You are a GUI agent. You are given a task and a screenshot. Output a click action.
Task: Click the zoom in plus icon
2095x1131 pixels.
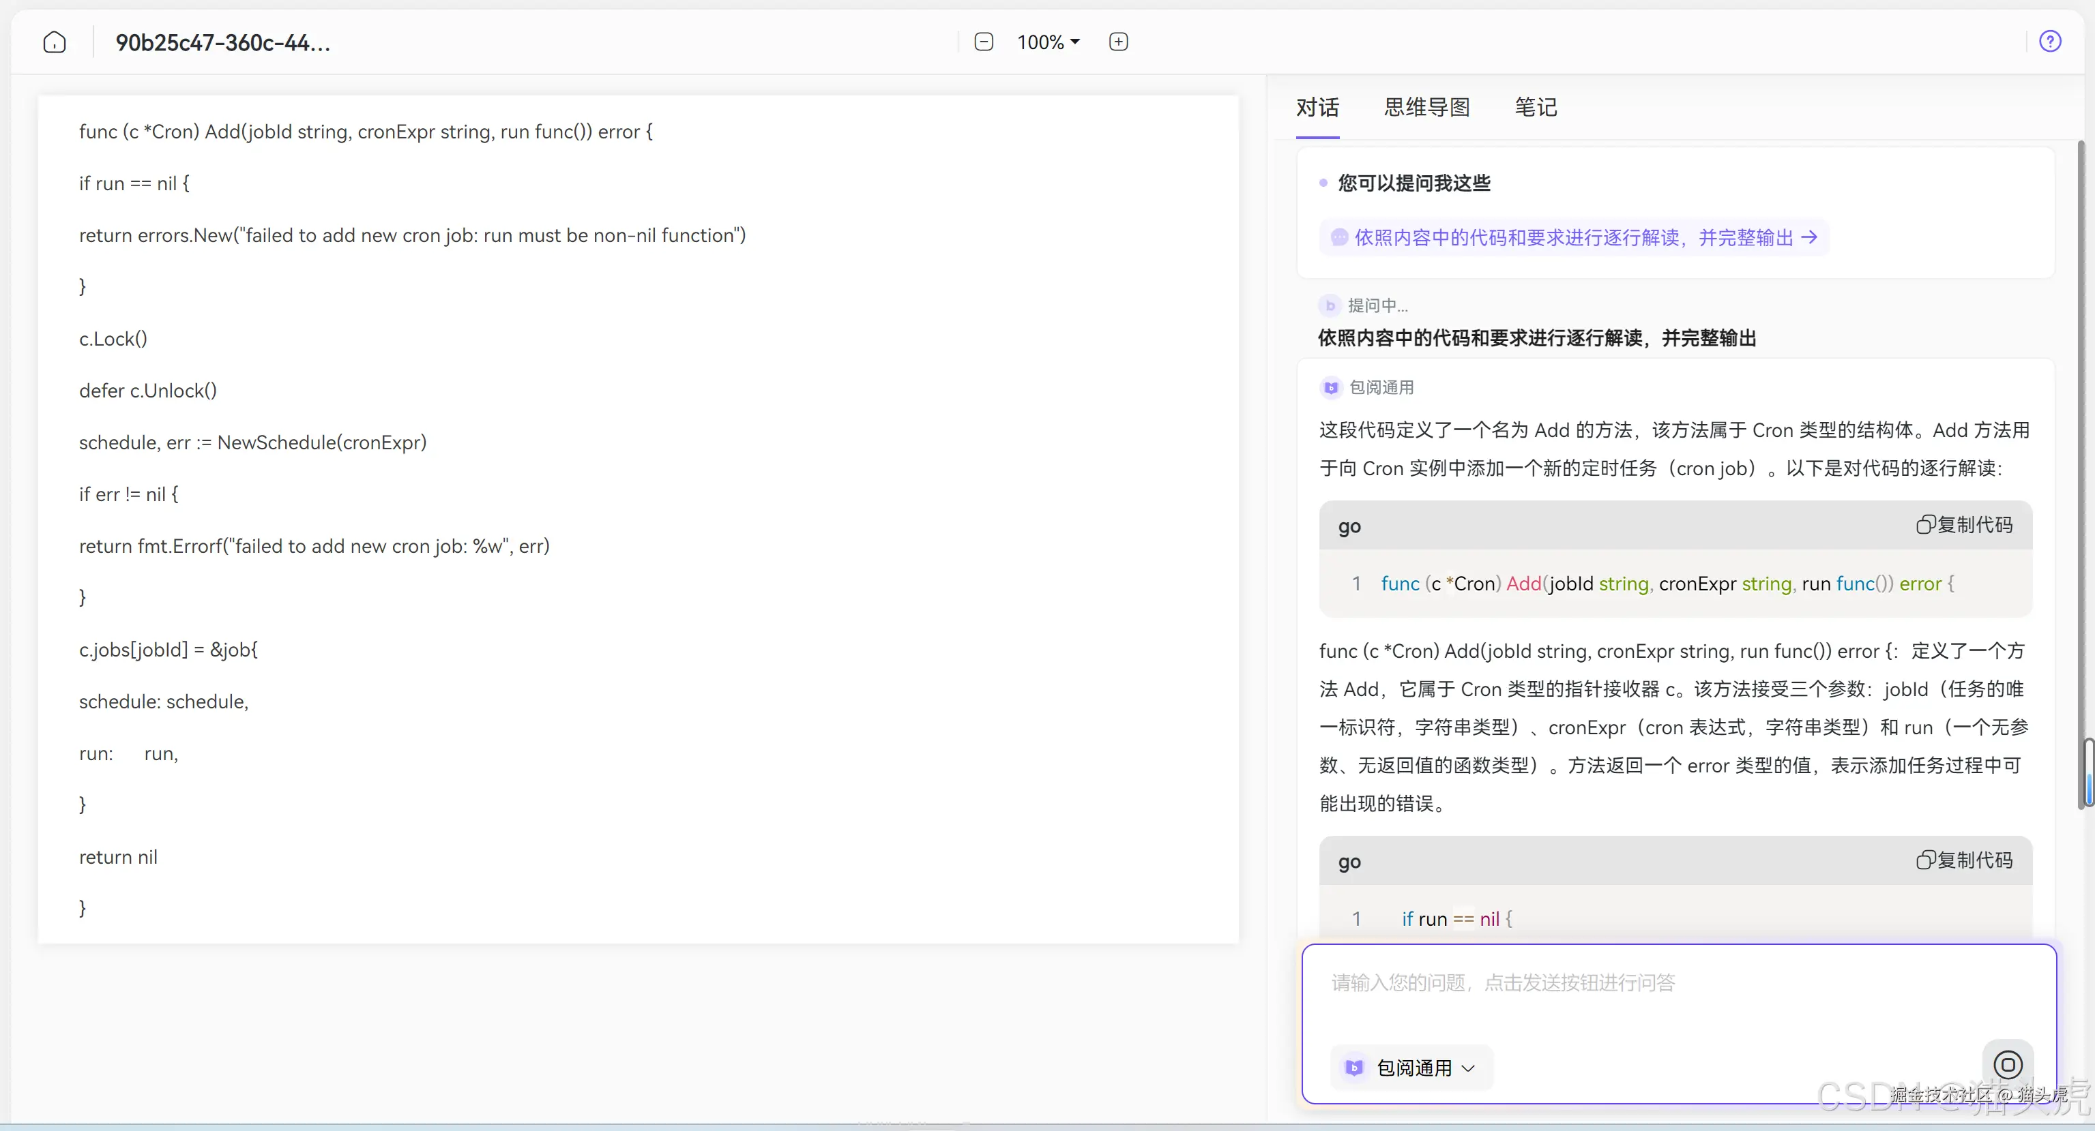pos(1118,42)
